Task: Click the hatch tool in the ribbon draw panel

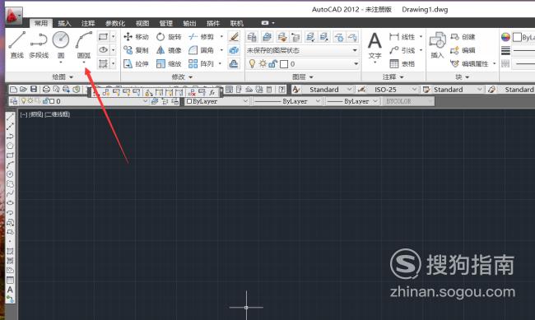Action: 103,64
